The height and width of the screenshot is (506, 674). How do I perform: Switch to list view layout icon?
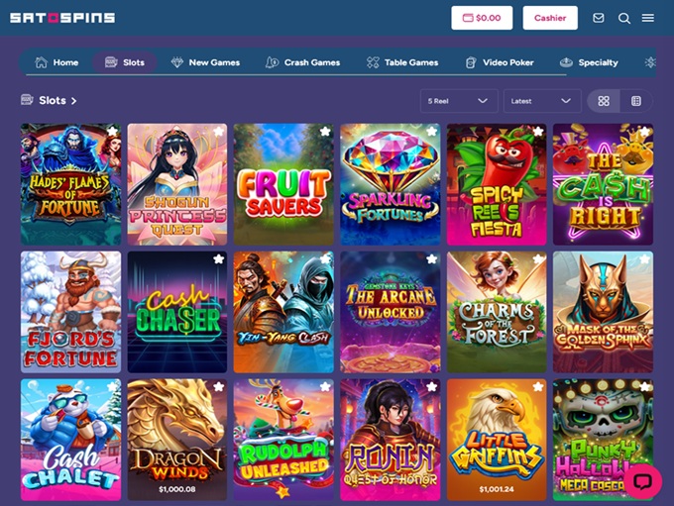tap(636, 101)
